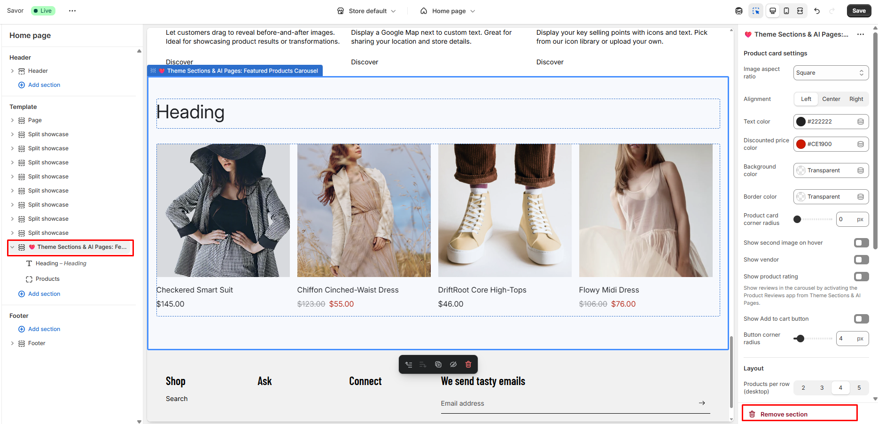This screenshot has height=424, width=878.
Task: Redo the last change
Action: pyautogui.click(x=832, y=11)
